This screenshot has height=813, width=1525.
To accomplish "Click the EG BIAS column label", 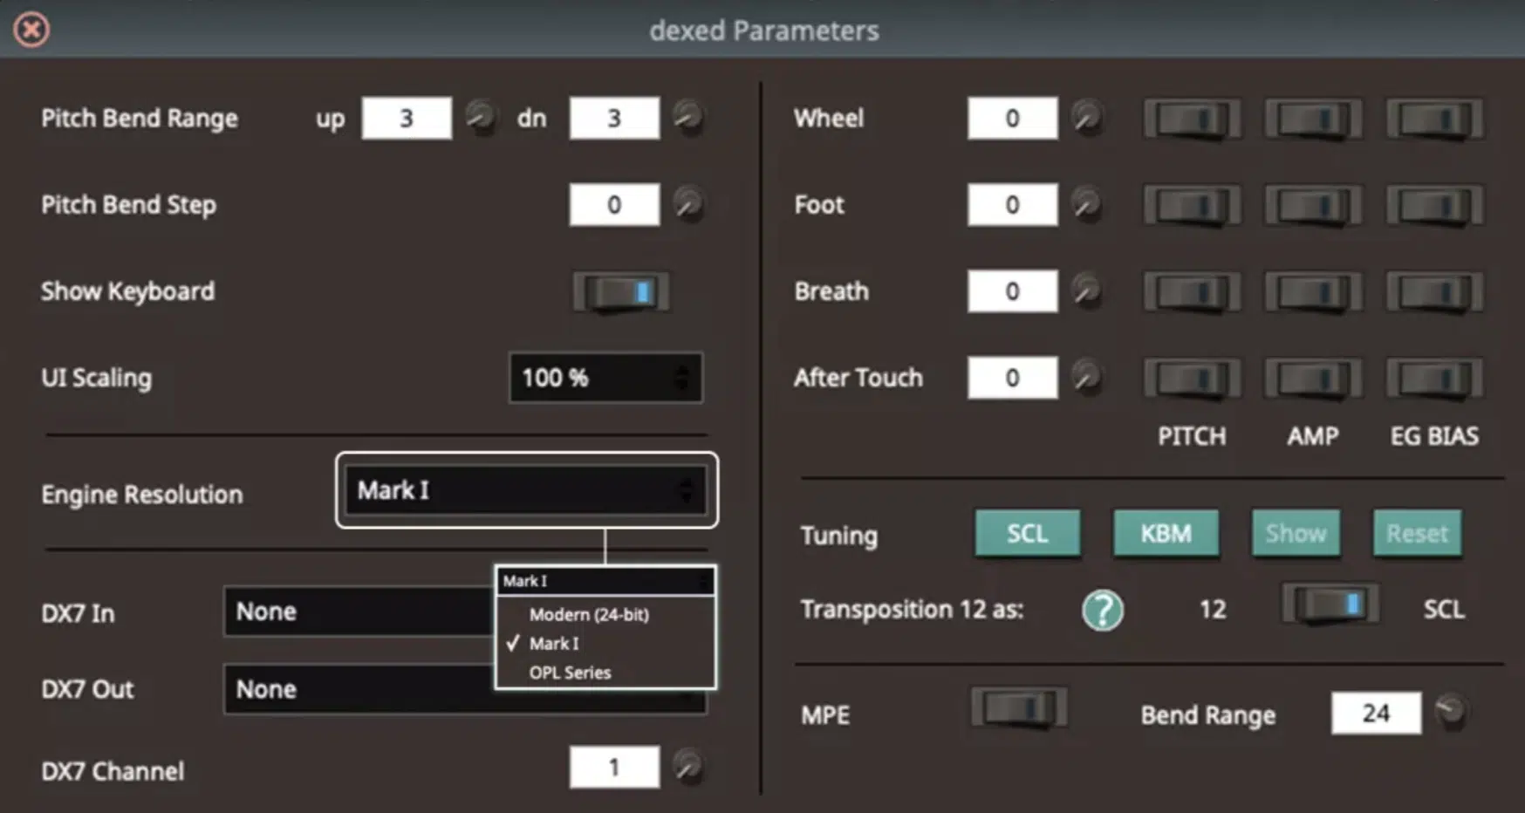I will [1434, 436].
